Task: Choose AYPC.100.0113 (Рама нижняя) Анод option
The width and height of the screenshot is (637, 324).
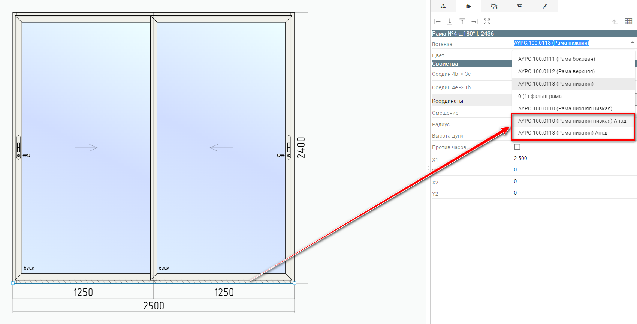Action: (x=573, y=133)
